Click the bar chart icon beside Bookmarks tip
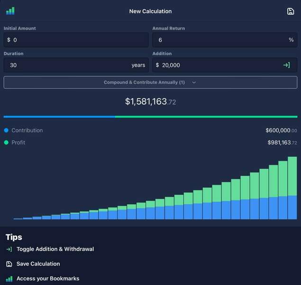 tap(9, 278)
